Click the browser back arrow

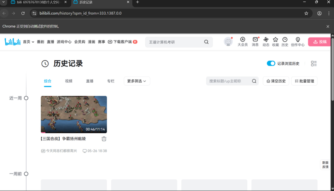click(4, 13)
